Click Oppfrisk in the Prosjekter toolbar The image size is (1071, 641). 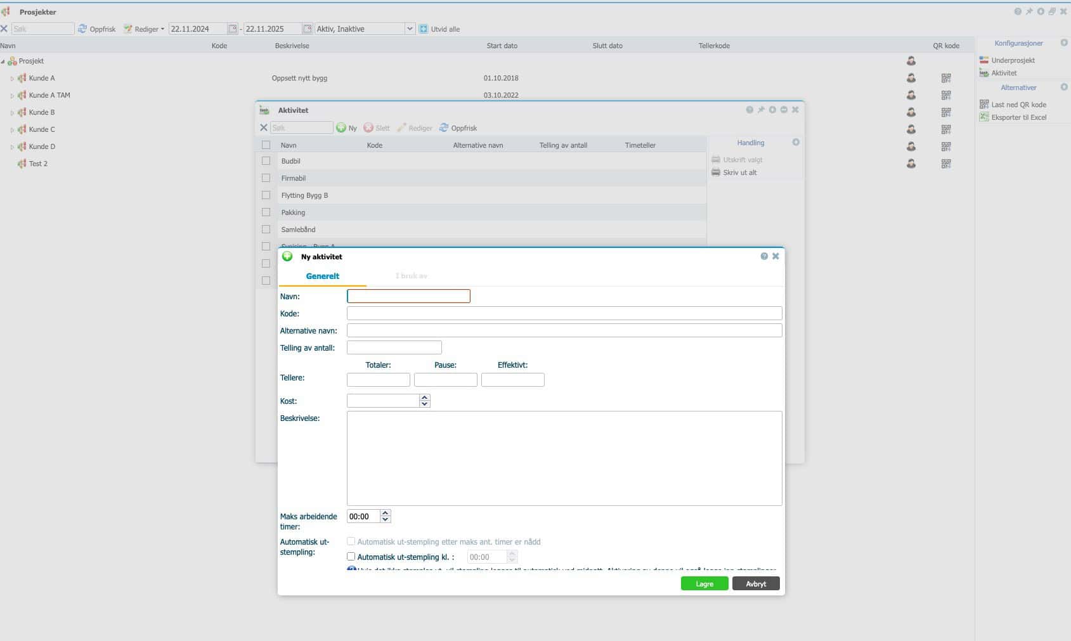97,29
